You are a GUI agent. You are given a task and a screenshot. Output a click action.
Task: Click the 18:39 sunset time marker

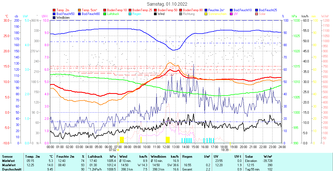coord(225,150)
